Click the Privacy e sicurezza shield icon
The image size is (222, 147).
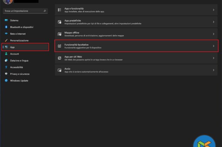pos(6,74)
